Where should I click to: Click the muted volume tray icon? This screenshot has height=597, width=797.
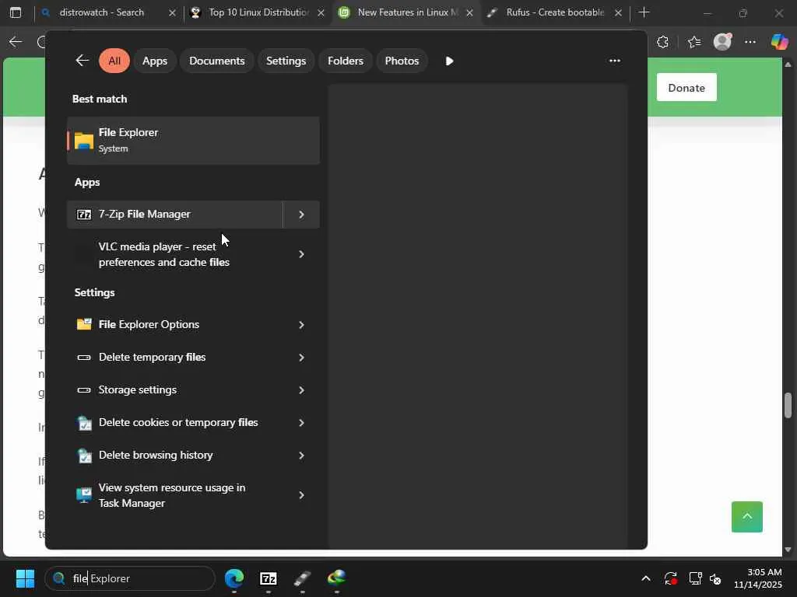click(715, 578)
